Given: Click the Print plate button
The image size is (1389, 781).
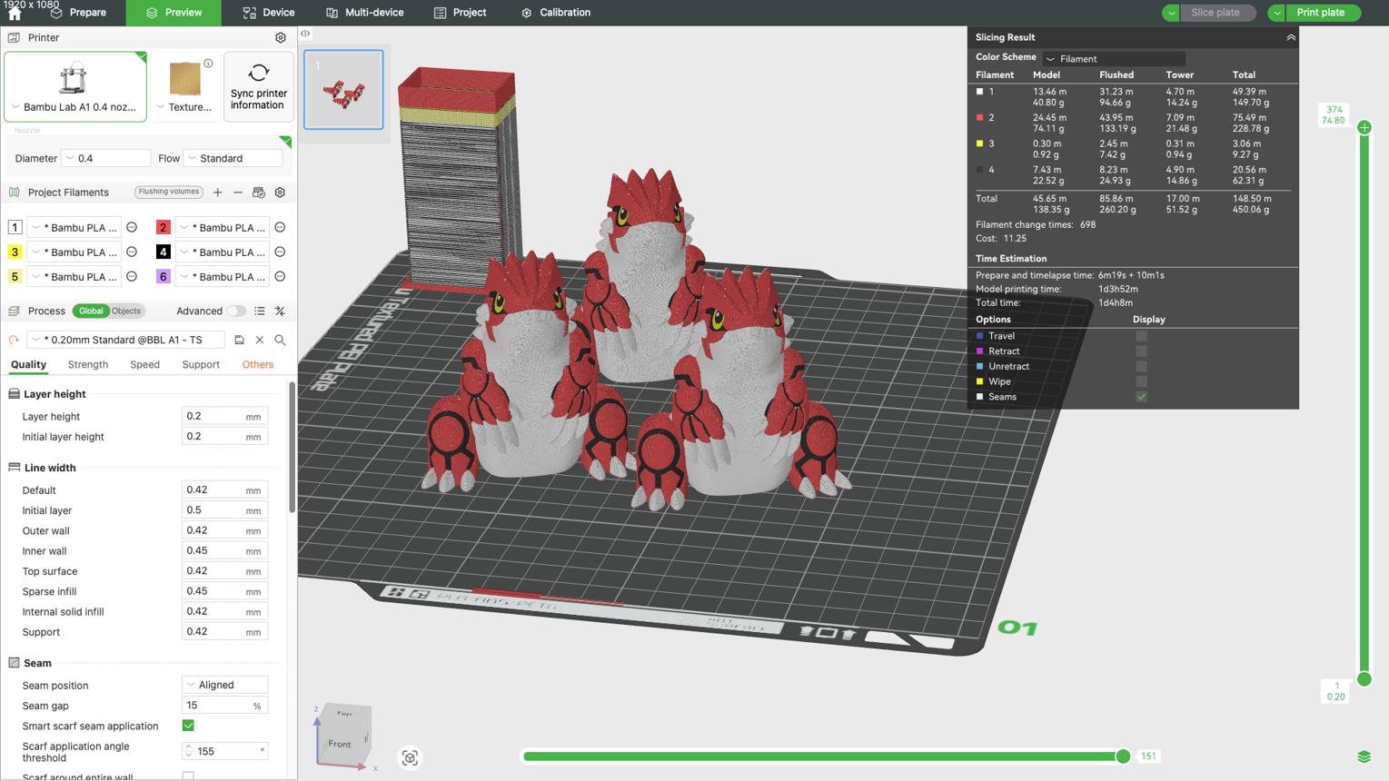Looking at the screenshot, I should click(x=1322, y=13).
